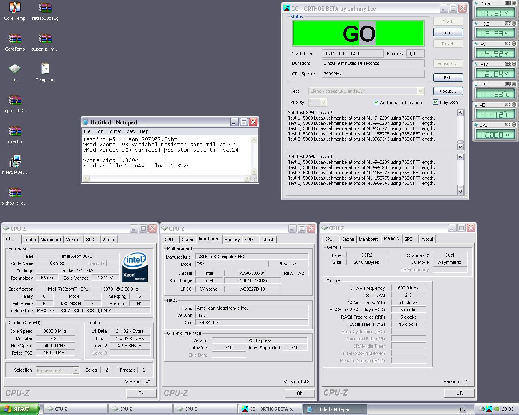Click OK in the right CPU-Z Memory window
519x415 pixels.
(459, 393)
